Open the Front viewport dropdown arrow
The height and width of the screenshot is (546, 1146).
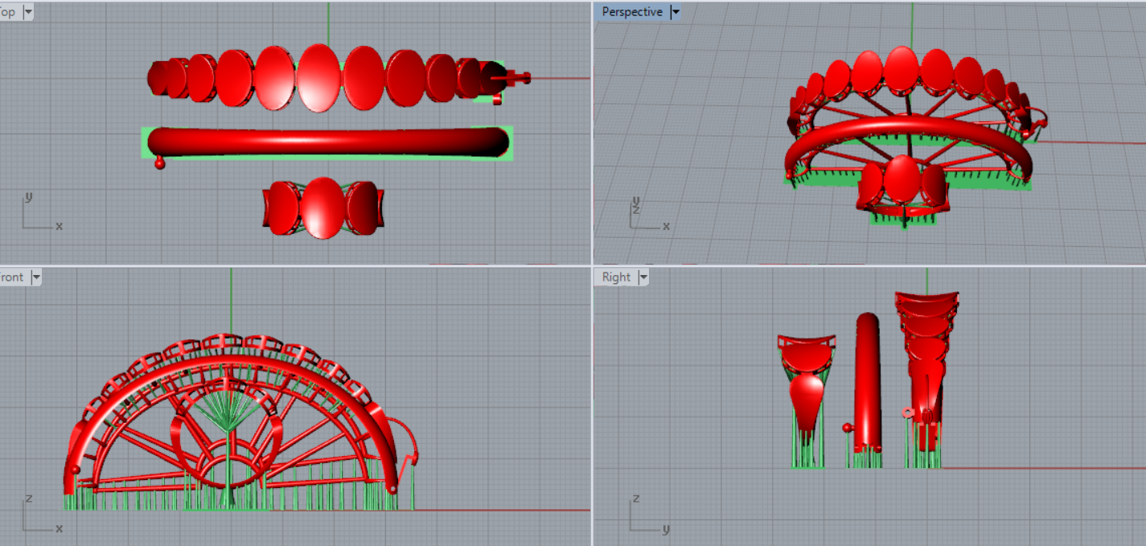click(35, 277)
